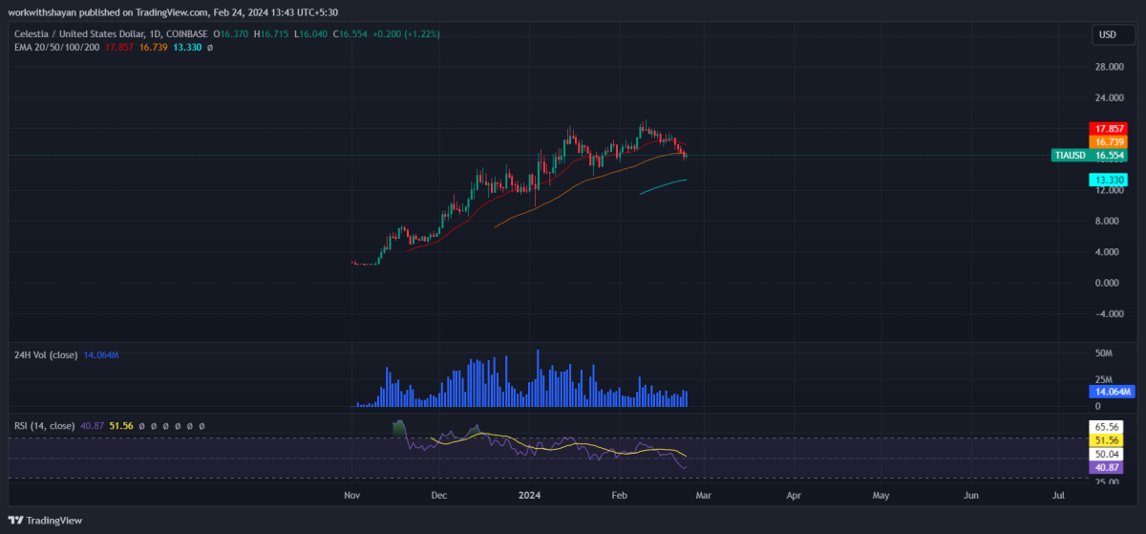Click the cyan 13.330 EMA price label
This screenshot has width=1146, height=534.
click(x=1108, y=180)
